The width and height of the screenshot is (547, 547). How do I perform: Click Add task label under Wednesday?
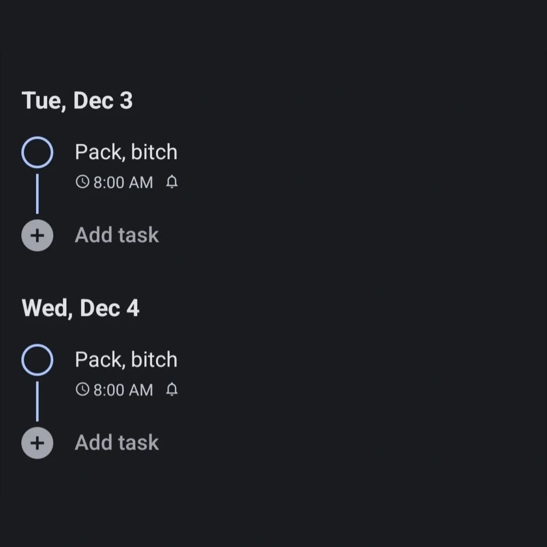click(117, 443)
